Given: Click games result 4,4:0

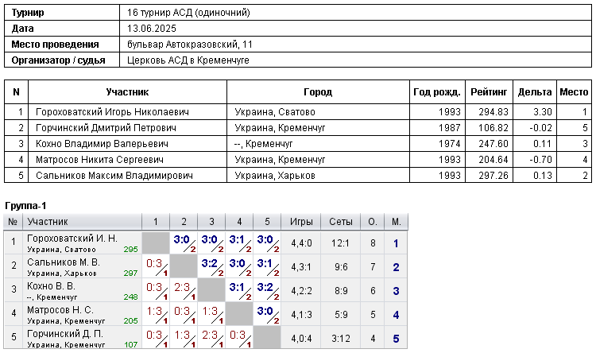Looking at the screenshot, I should [301, 243].
